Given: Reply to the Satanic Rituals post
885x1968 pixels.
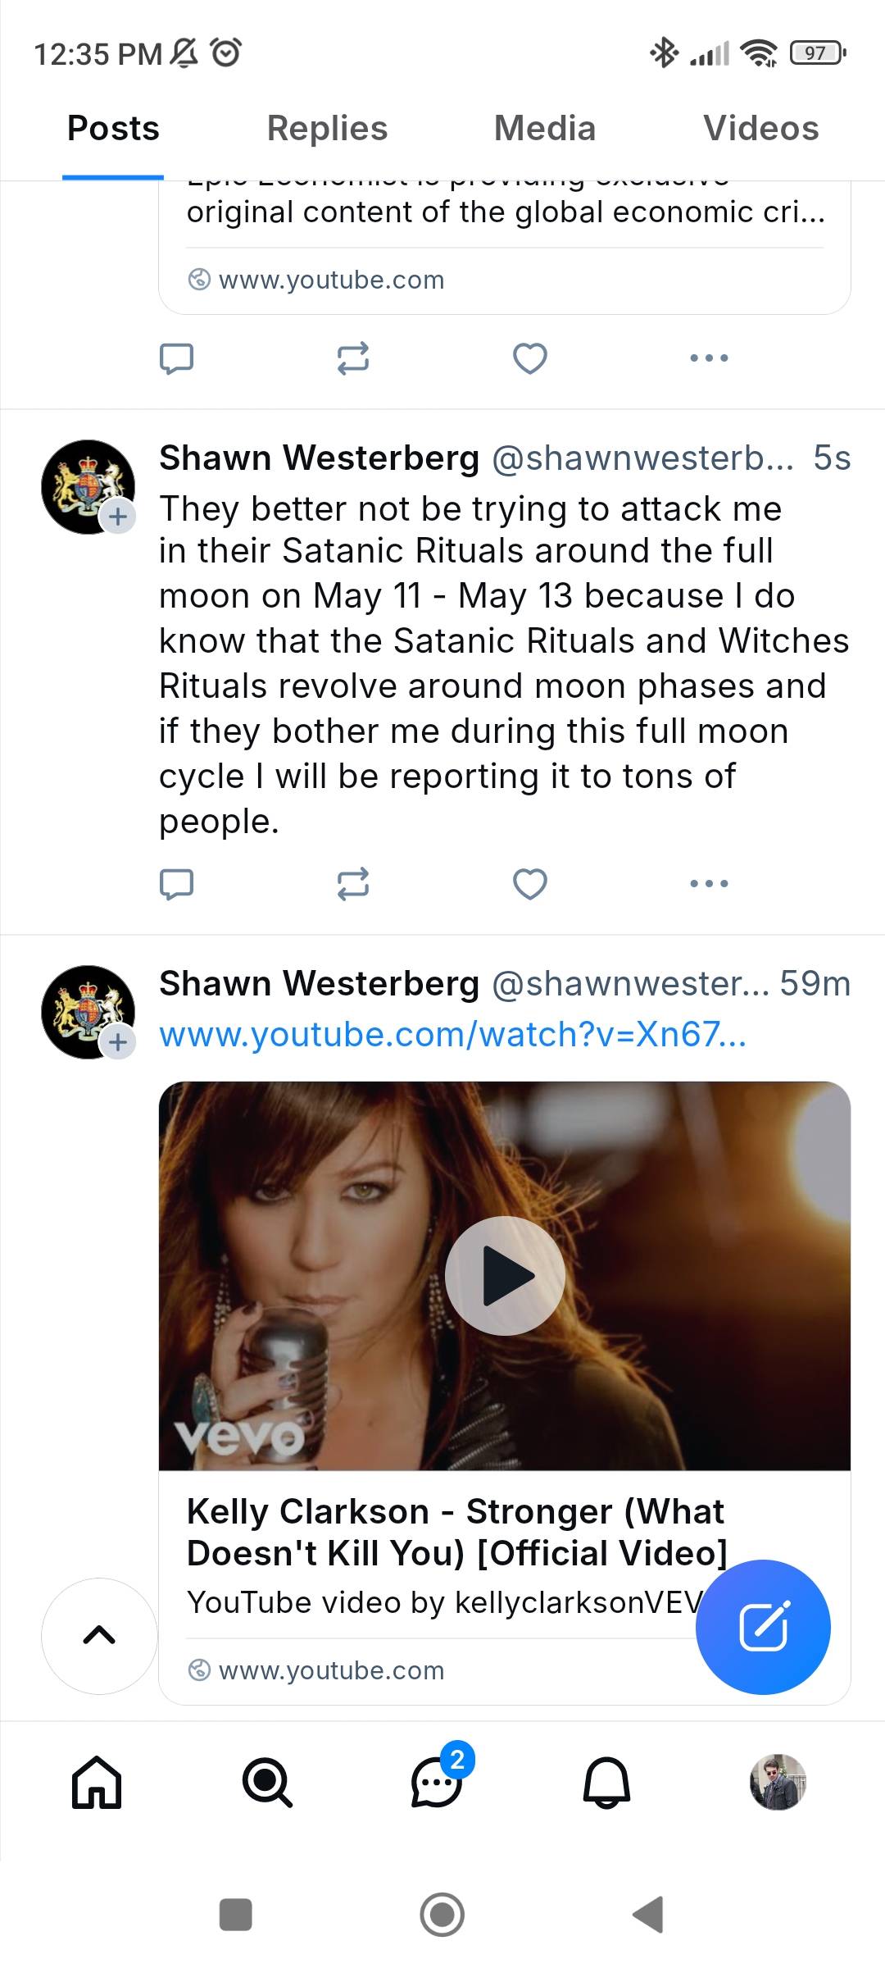Looking at the screenshot, I should [176, 884].
